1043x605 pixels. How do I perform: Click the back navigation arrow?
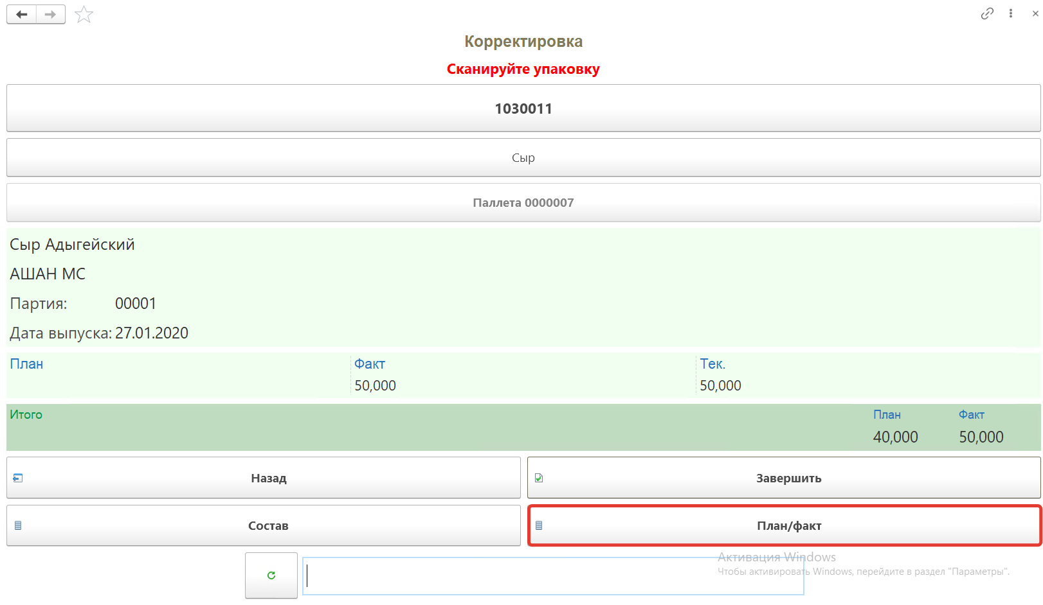(x=22, y=14)
